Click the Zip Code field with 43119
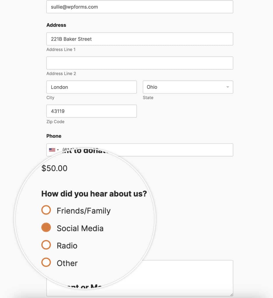 click(92, 111)
